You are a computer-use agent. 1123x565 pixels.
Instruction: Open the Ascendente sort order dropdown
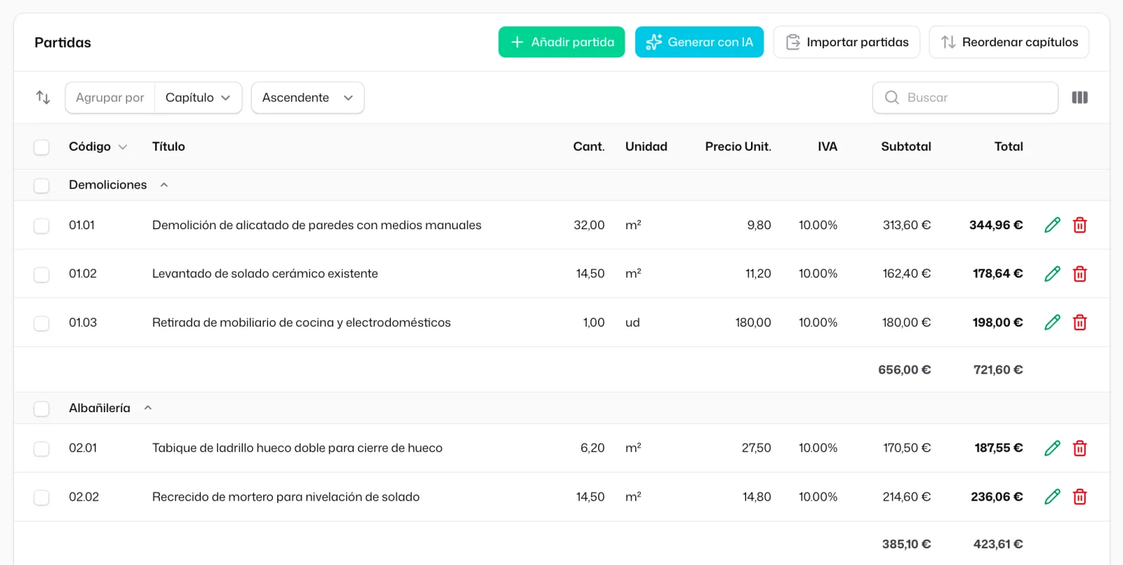click(307, 97)
